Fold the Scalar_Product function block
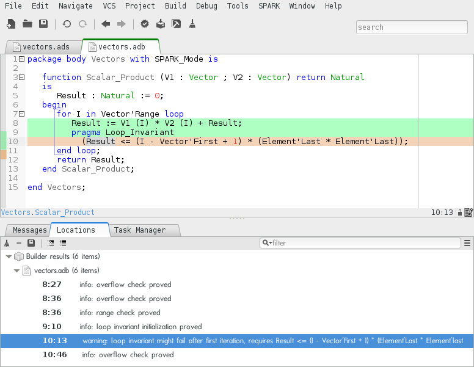 point(21,78)
